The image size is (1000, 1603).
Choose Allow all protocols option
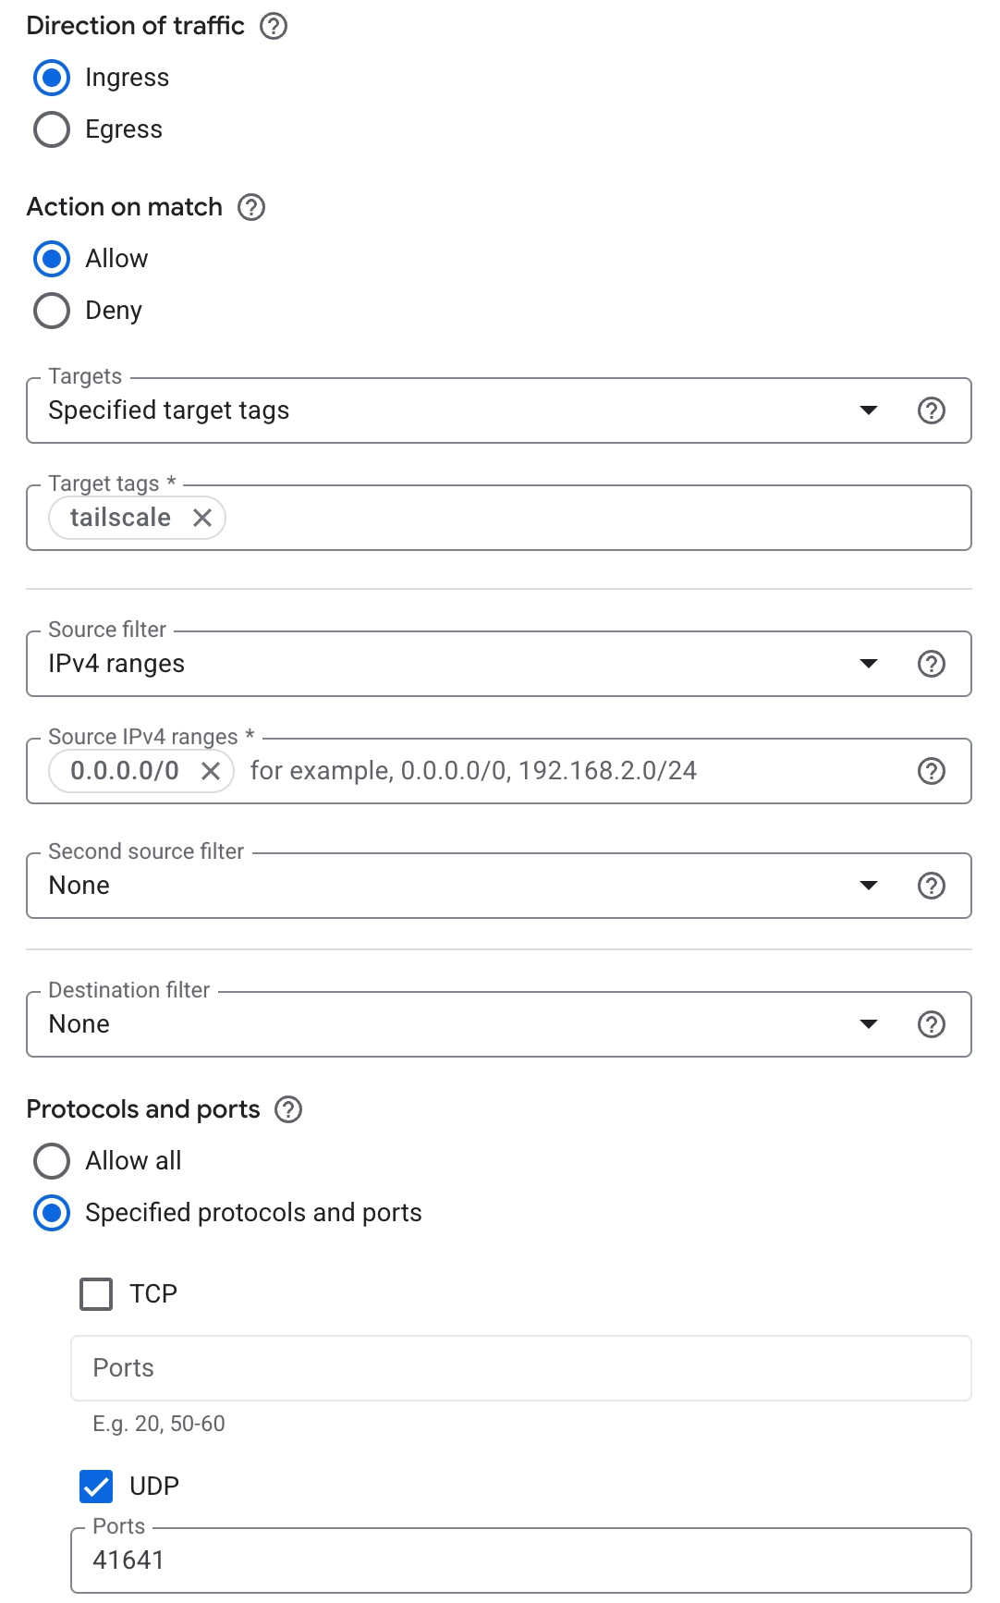click(52, 1161)
